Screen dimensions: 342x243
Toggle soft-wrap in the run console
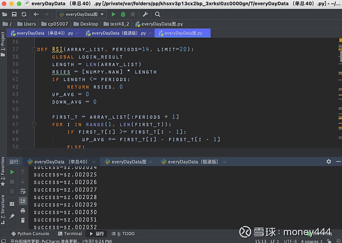23,191
